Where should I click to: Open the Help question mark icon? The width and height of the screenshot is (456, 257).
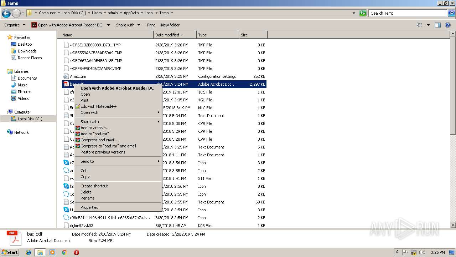coord(448,25)
